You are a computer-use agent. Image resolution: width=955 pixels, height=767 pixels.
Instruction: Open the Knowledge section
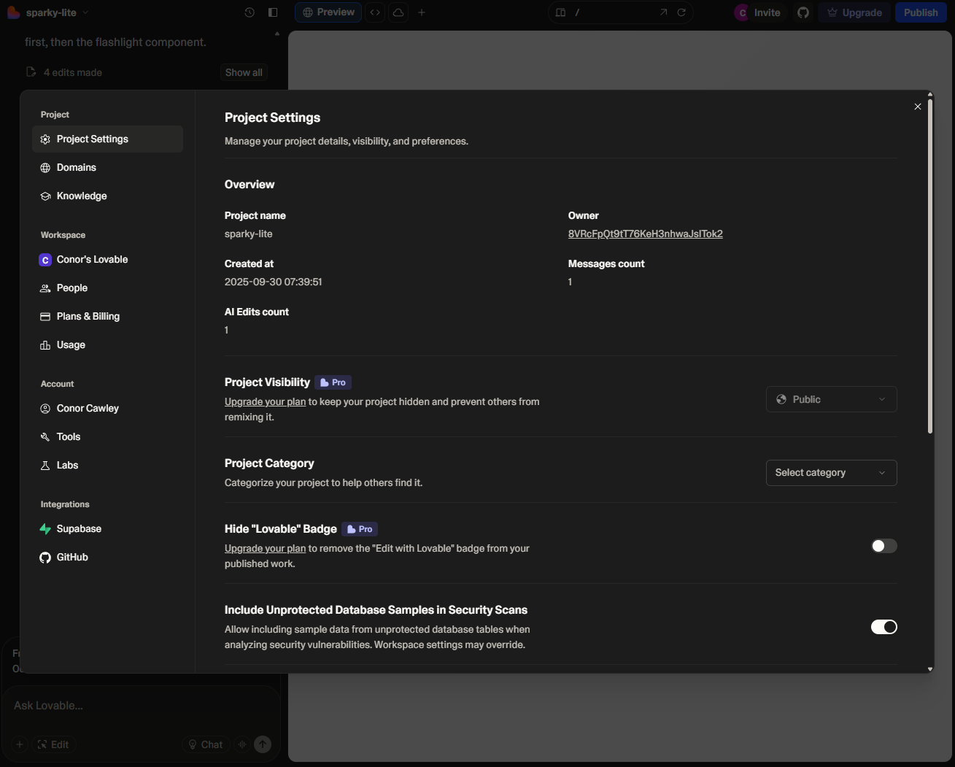81,196
